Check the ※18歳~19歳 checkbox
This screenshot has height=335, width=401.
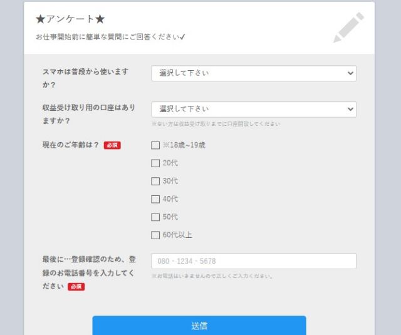(x=155, y=145)
